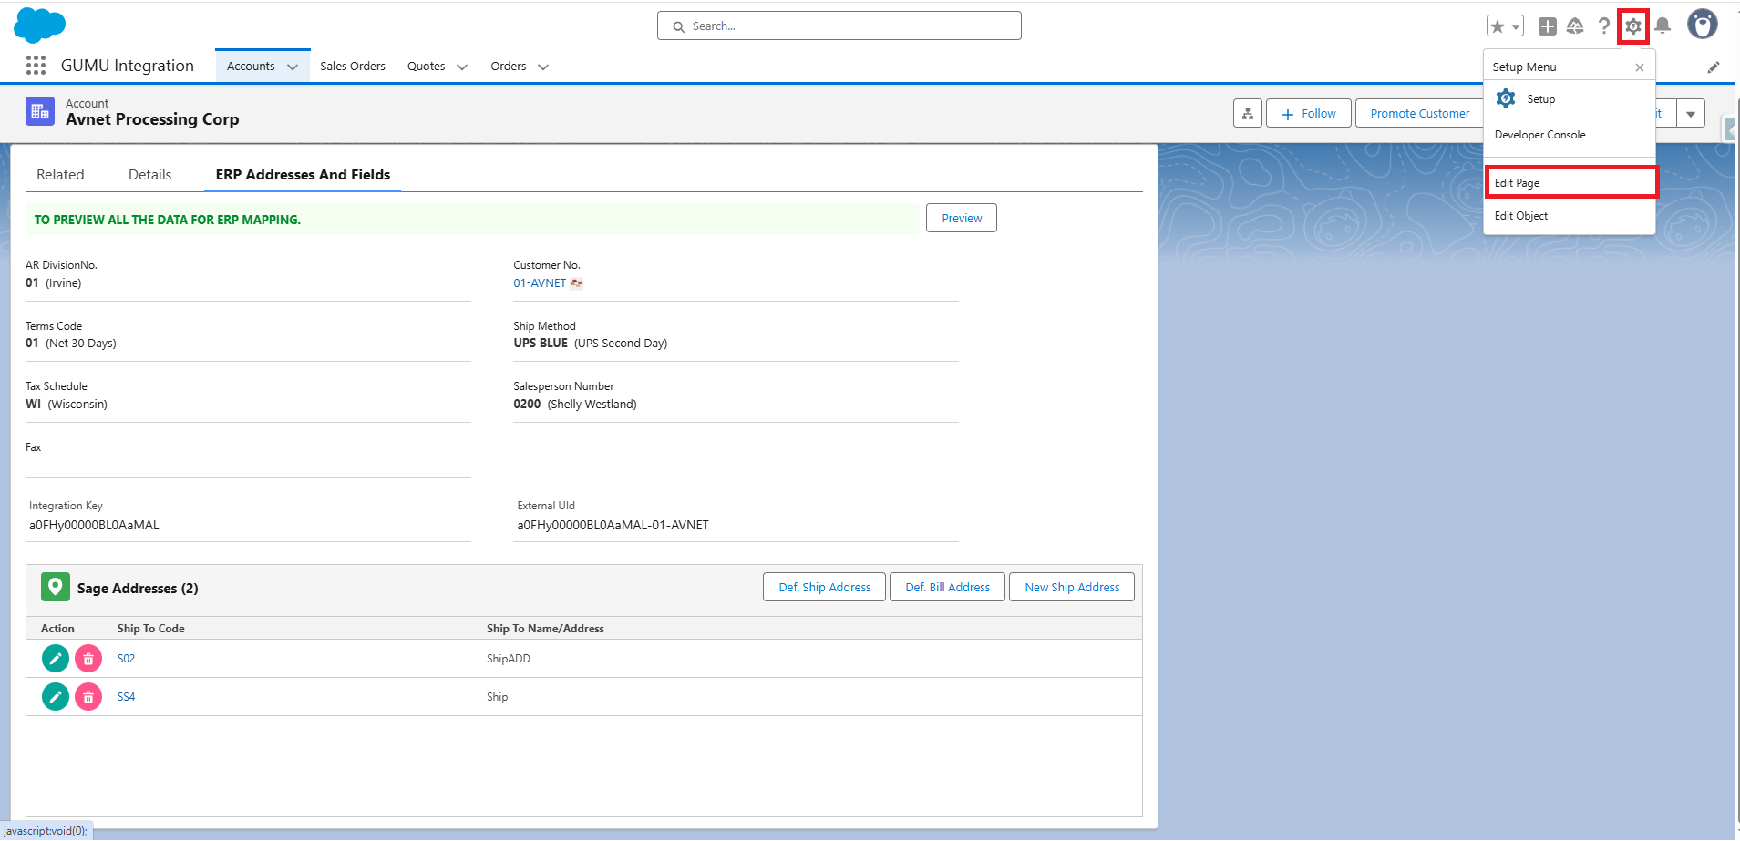Click the Tax Schedule value WI
1740x841 pixels.
(33, 404)
